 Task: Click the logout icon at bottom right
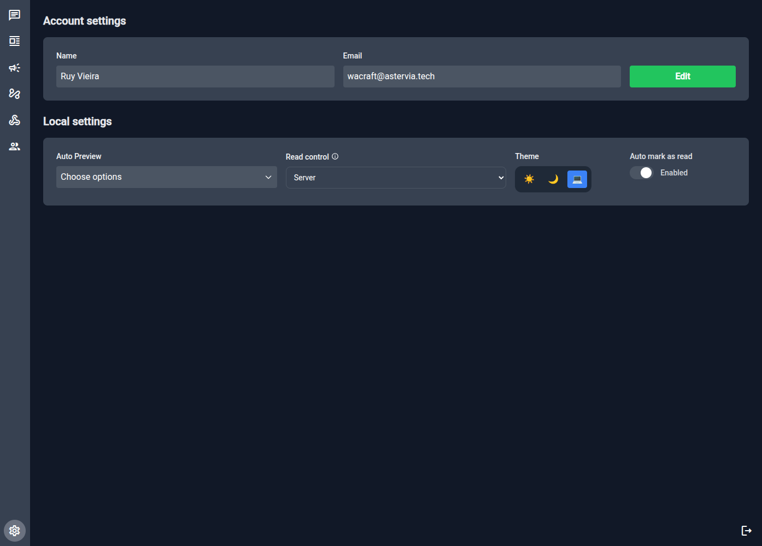point(747,530)
